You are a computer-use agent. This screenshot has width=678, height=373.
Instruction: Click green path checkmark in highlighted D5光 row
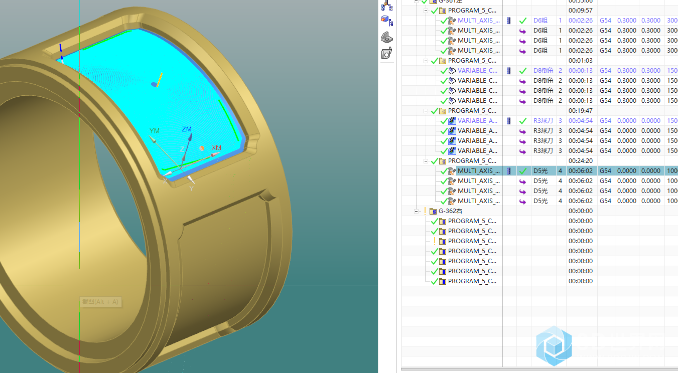click(523, 171)
